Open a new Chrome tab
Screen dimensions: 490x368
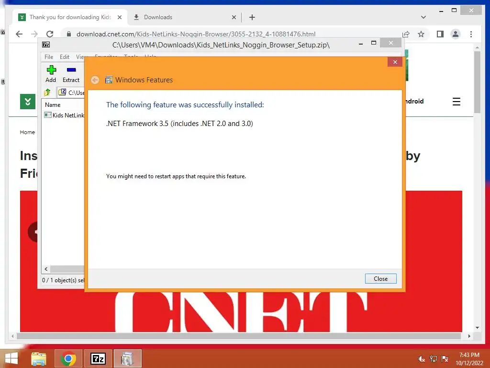click(252, 17)
